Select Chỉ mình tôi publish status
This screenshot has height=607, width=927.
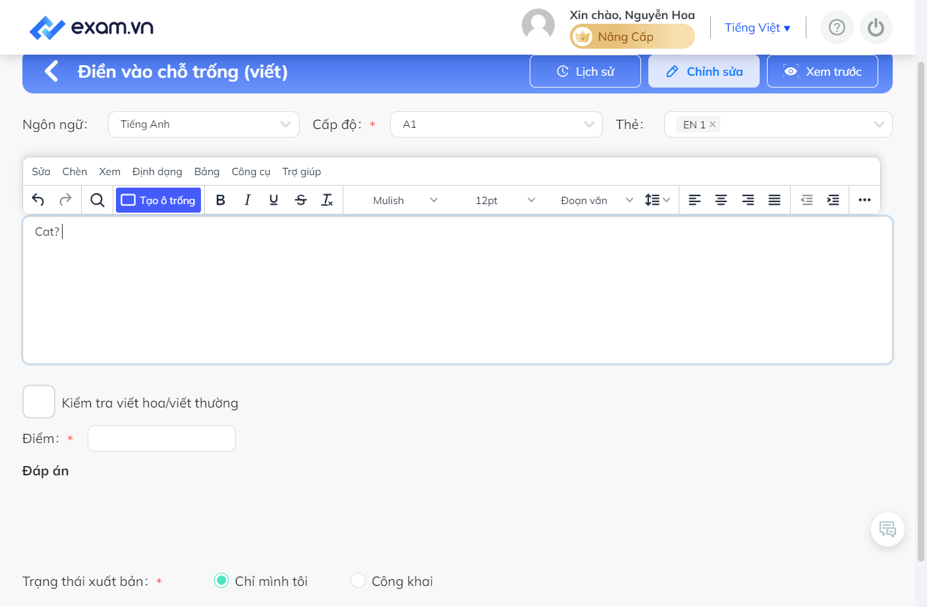point(221,581)
